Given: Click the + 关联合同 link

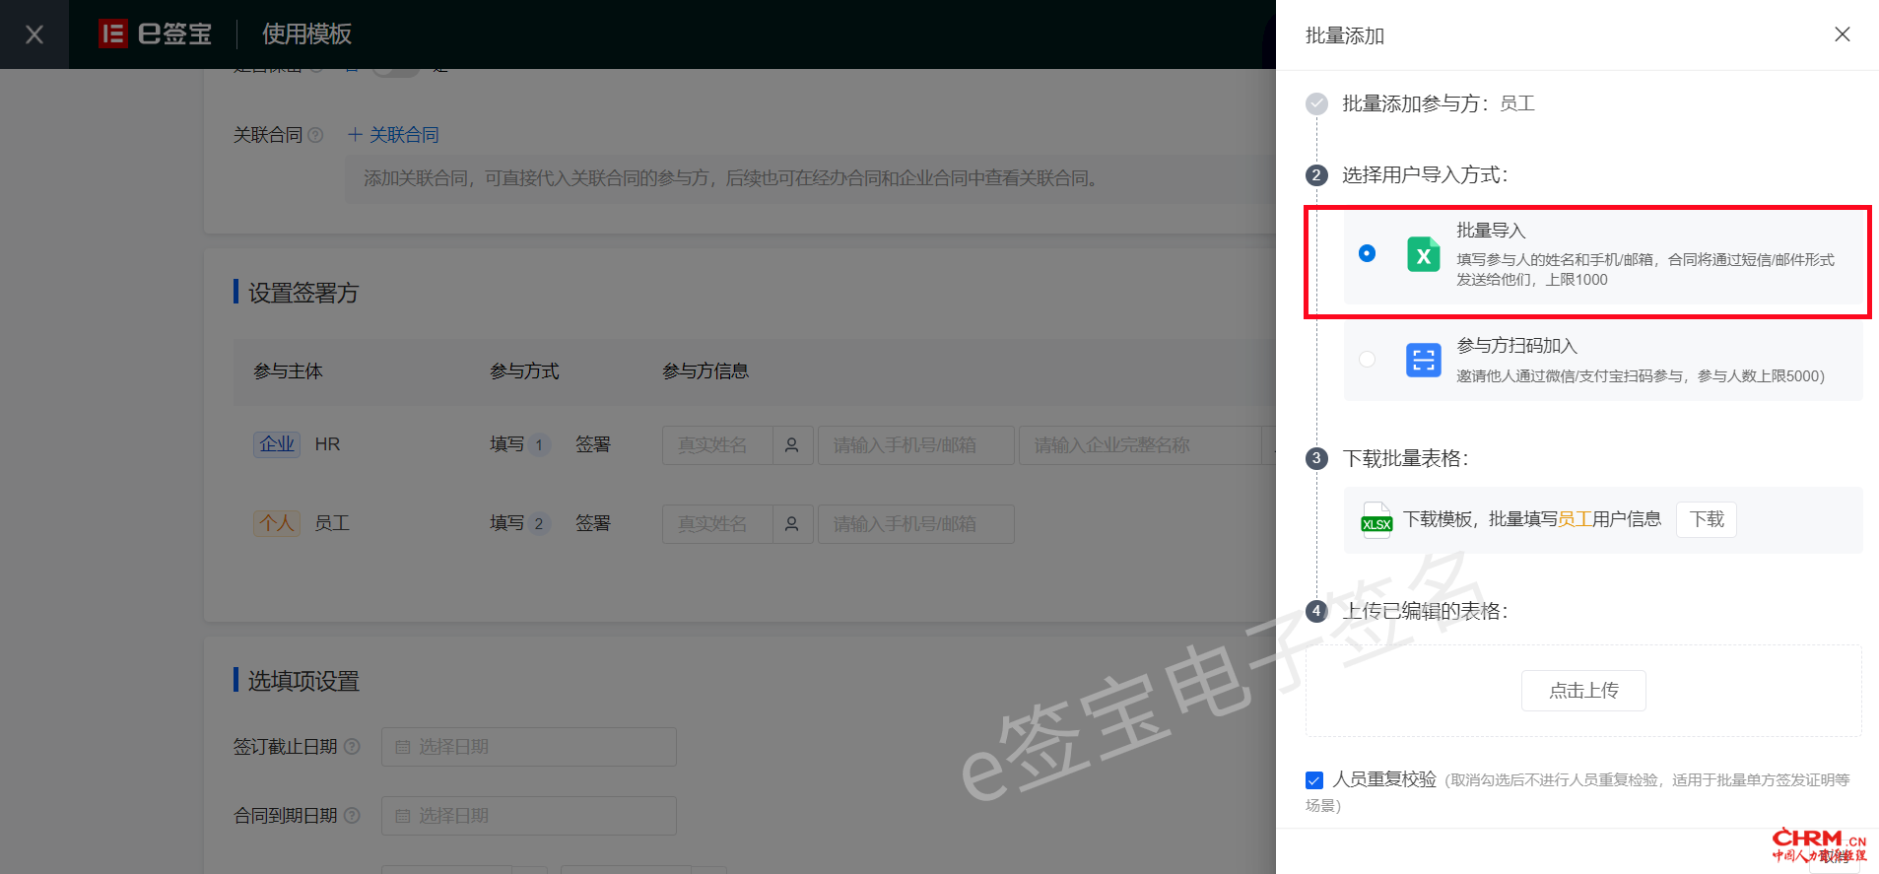Looking at the screenshot, I should pyautogui.click(x=393, y=135).
